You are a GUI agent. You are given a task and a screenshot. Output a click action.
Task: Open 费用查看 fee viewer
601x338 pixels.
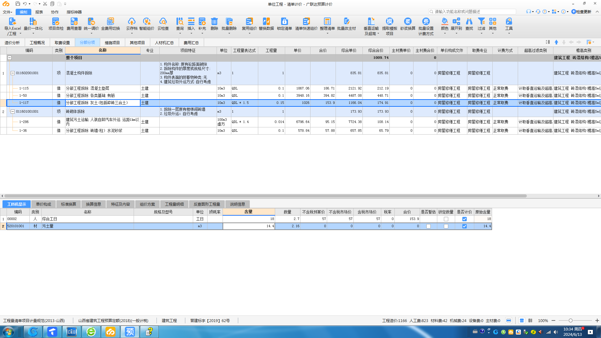[x=74, y=21]
